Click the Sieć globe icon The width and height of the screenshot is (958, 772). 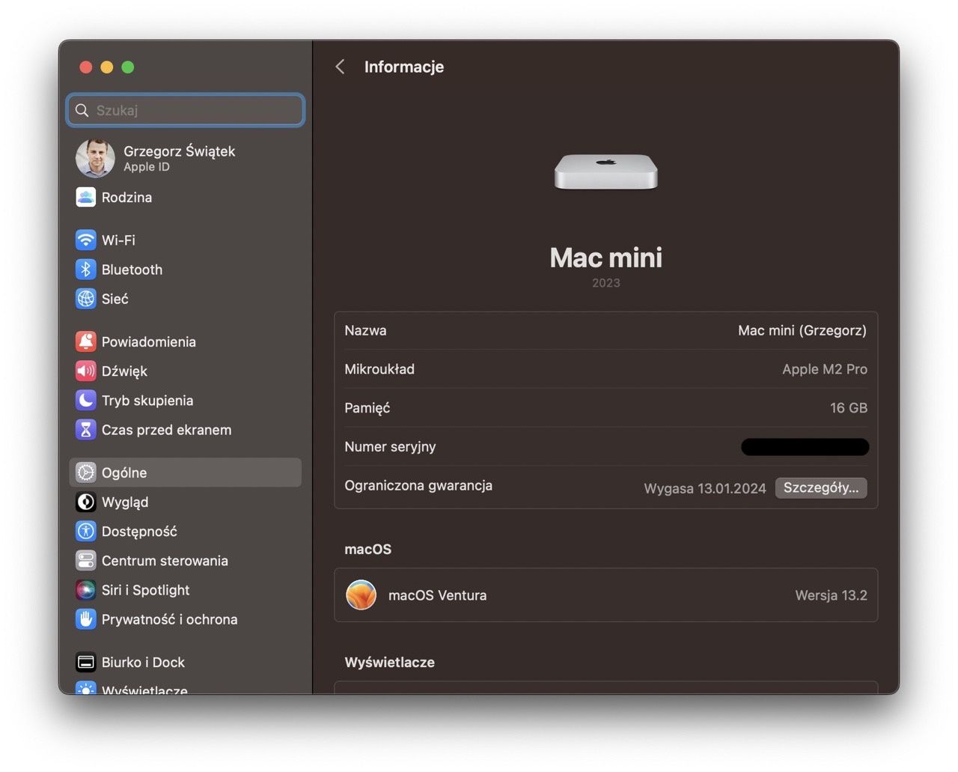coord(86,299)
